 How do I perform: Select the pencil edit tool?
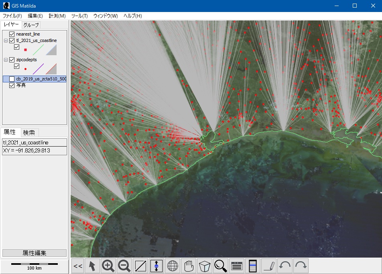269,266
